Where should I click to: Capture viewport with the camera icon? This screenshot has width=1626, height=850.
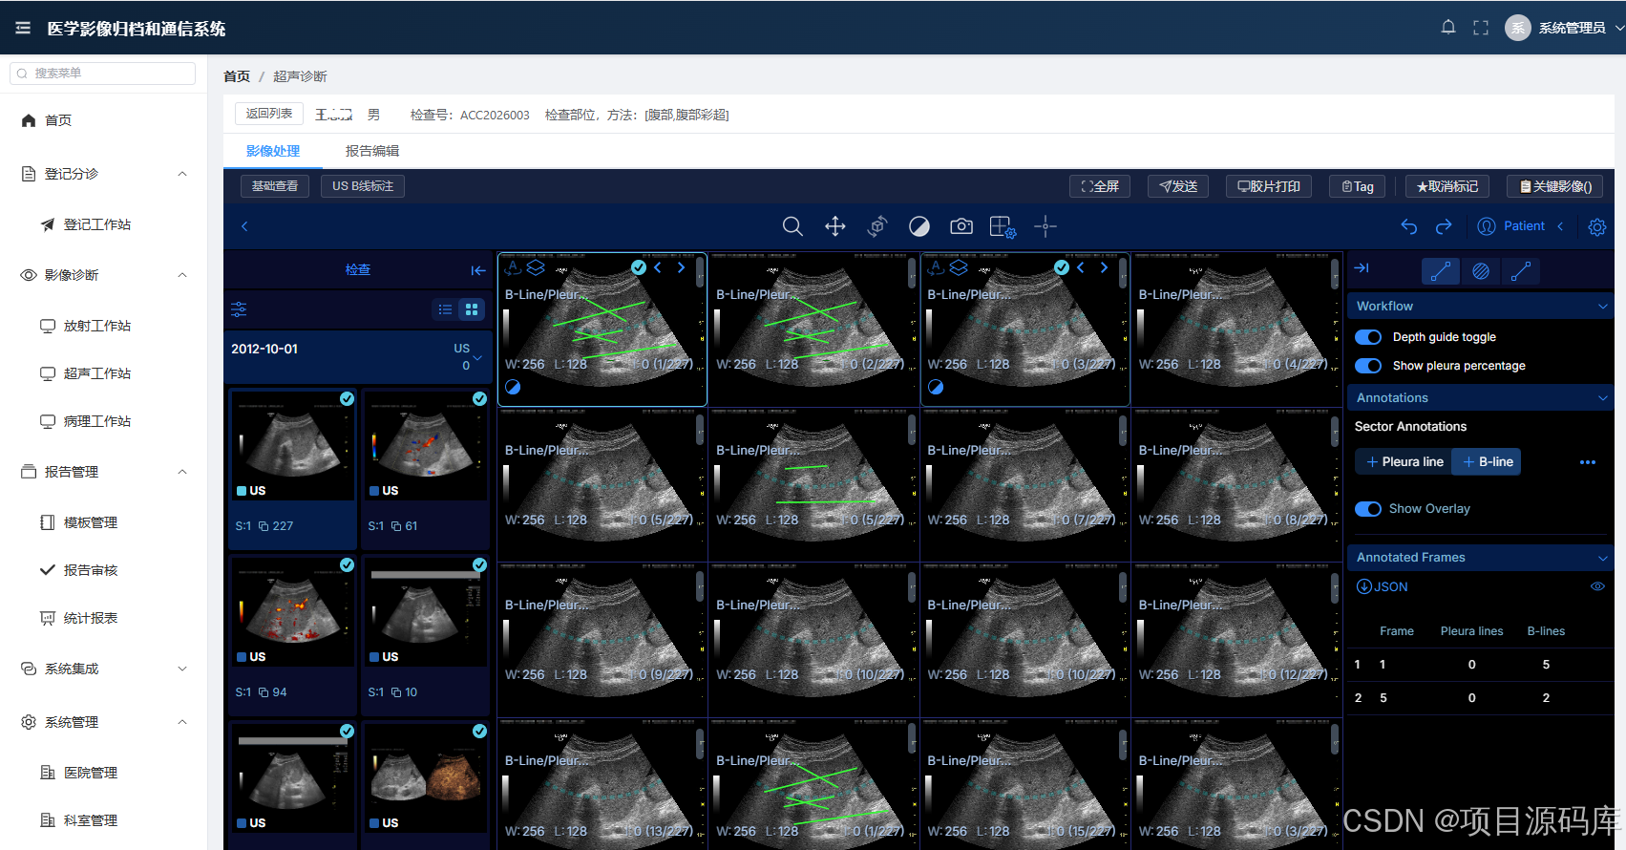[x=961, y=226]
